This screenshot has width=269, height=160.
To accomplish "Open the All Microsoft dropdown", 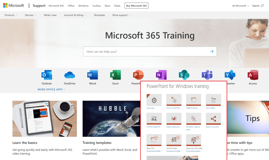I will [x=240, y=6].
